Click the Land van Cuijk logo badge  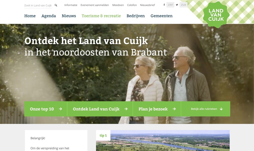click(216, 15)
